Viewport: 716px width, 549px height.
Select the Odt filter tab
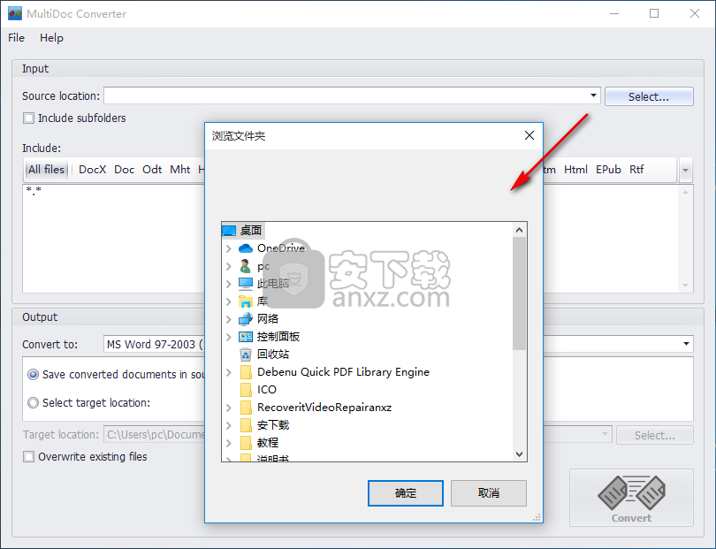(x=152, y=170)
